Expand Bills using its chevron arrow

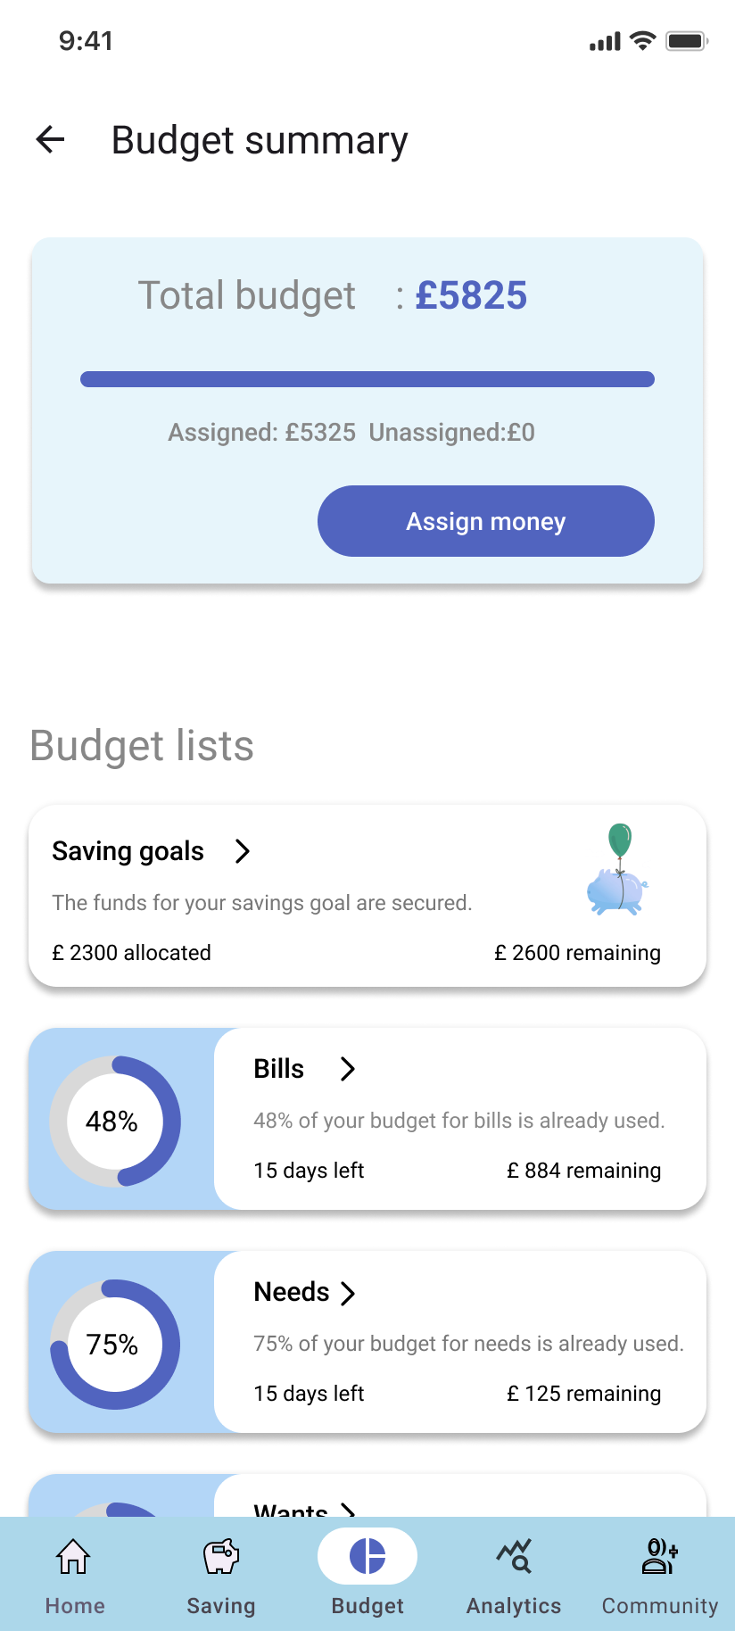[x=348, y=1069]
